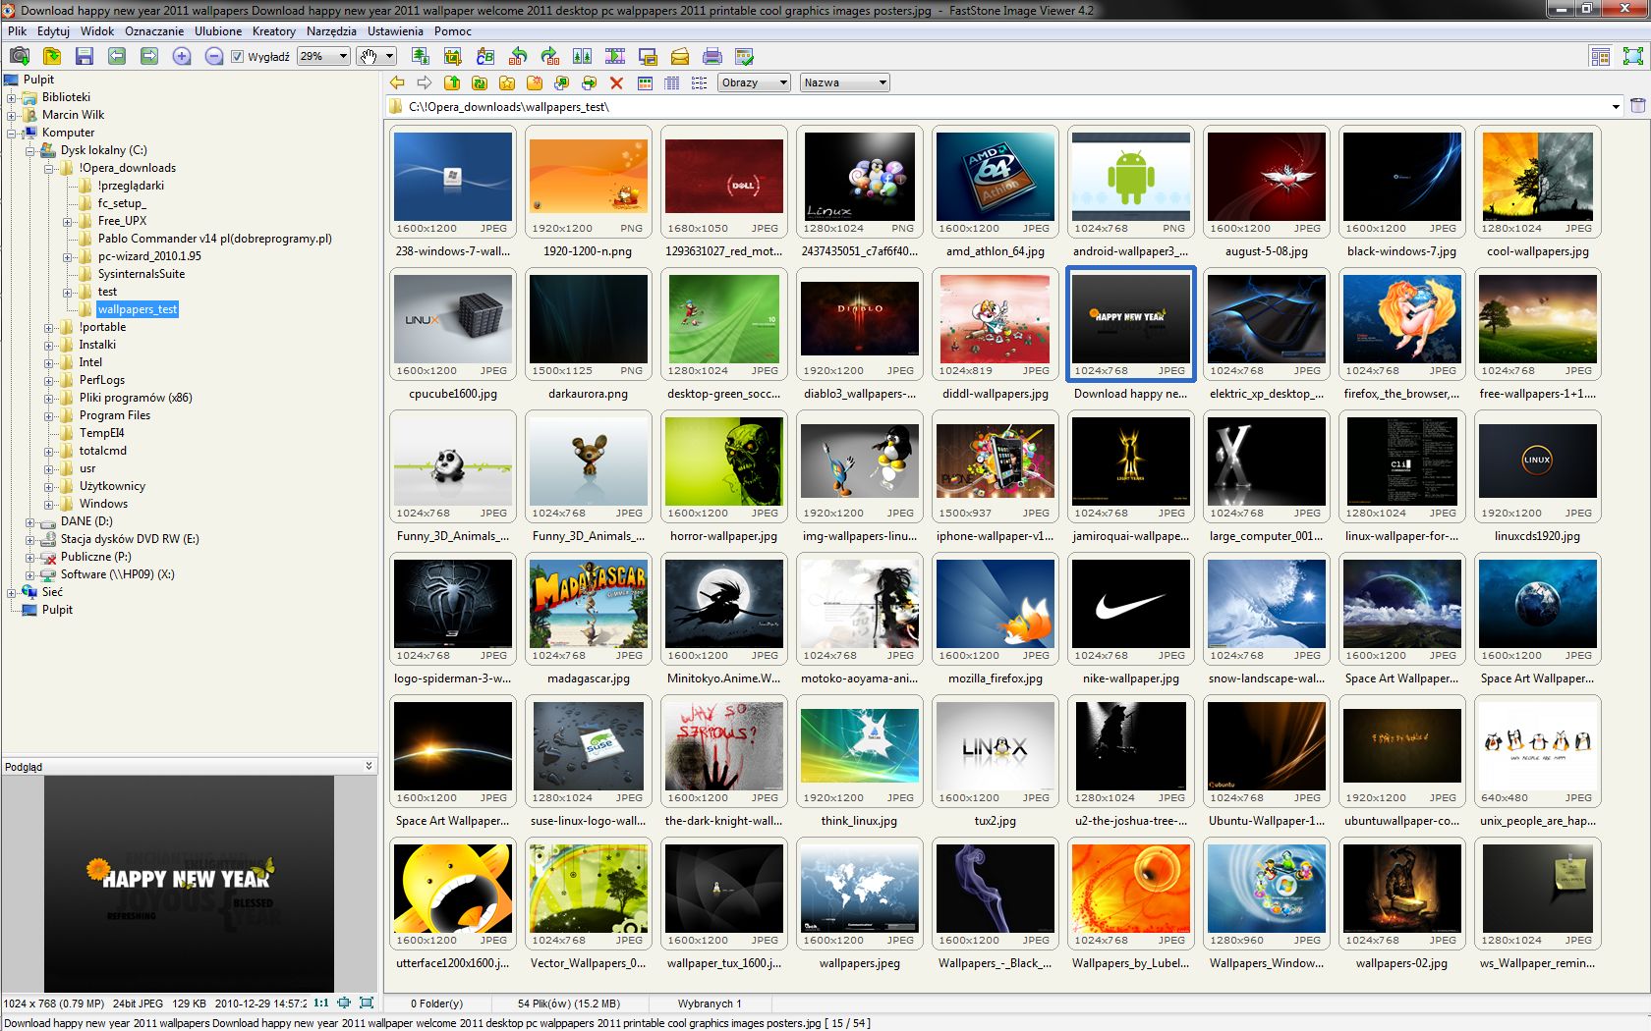Screen dimensions: 1651x1031
Task: Click the zoom out minus icon
Action: [x=214, y=57]
